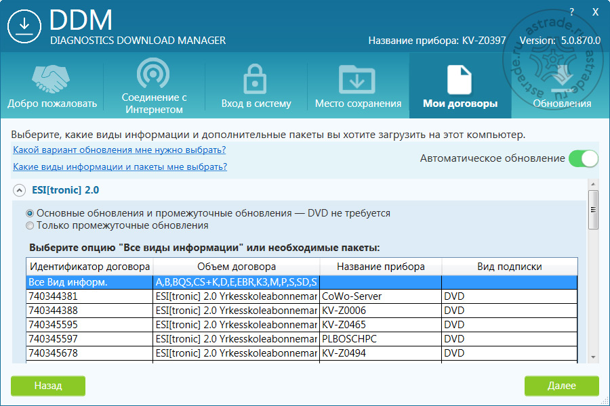The image size is (610, 406).
Task: Select the Все Вид информ. row
Action: [302, 282]
